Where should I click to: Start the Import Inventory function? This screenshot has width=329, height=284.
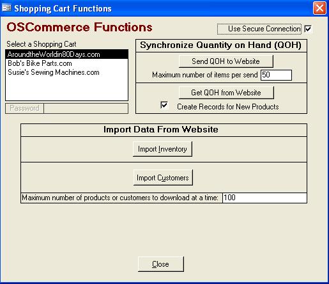click(162, 149)
